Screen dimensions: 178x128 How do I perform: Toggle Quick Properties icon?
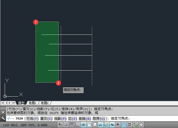click(x=129, y=125)
